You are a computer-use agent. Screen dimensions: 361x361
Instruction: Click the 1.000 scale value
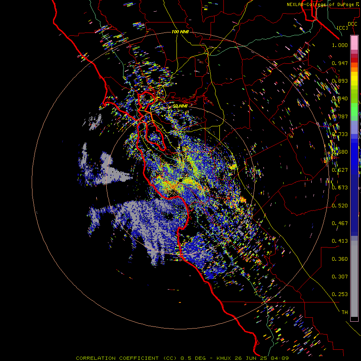340,45
